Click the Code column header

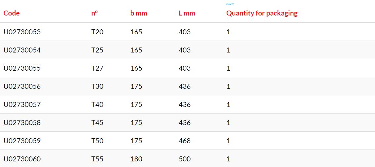(12, 13)
